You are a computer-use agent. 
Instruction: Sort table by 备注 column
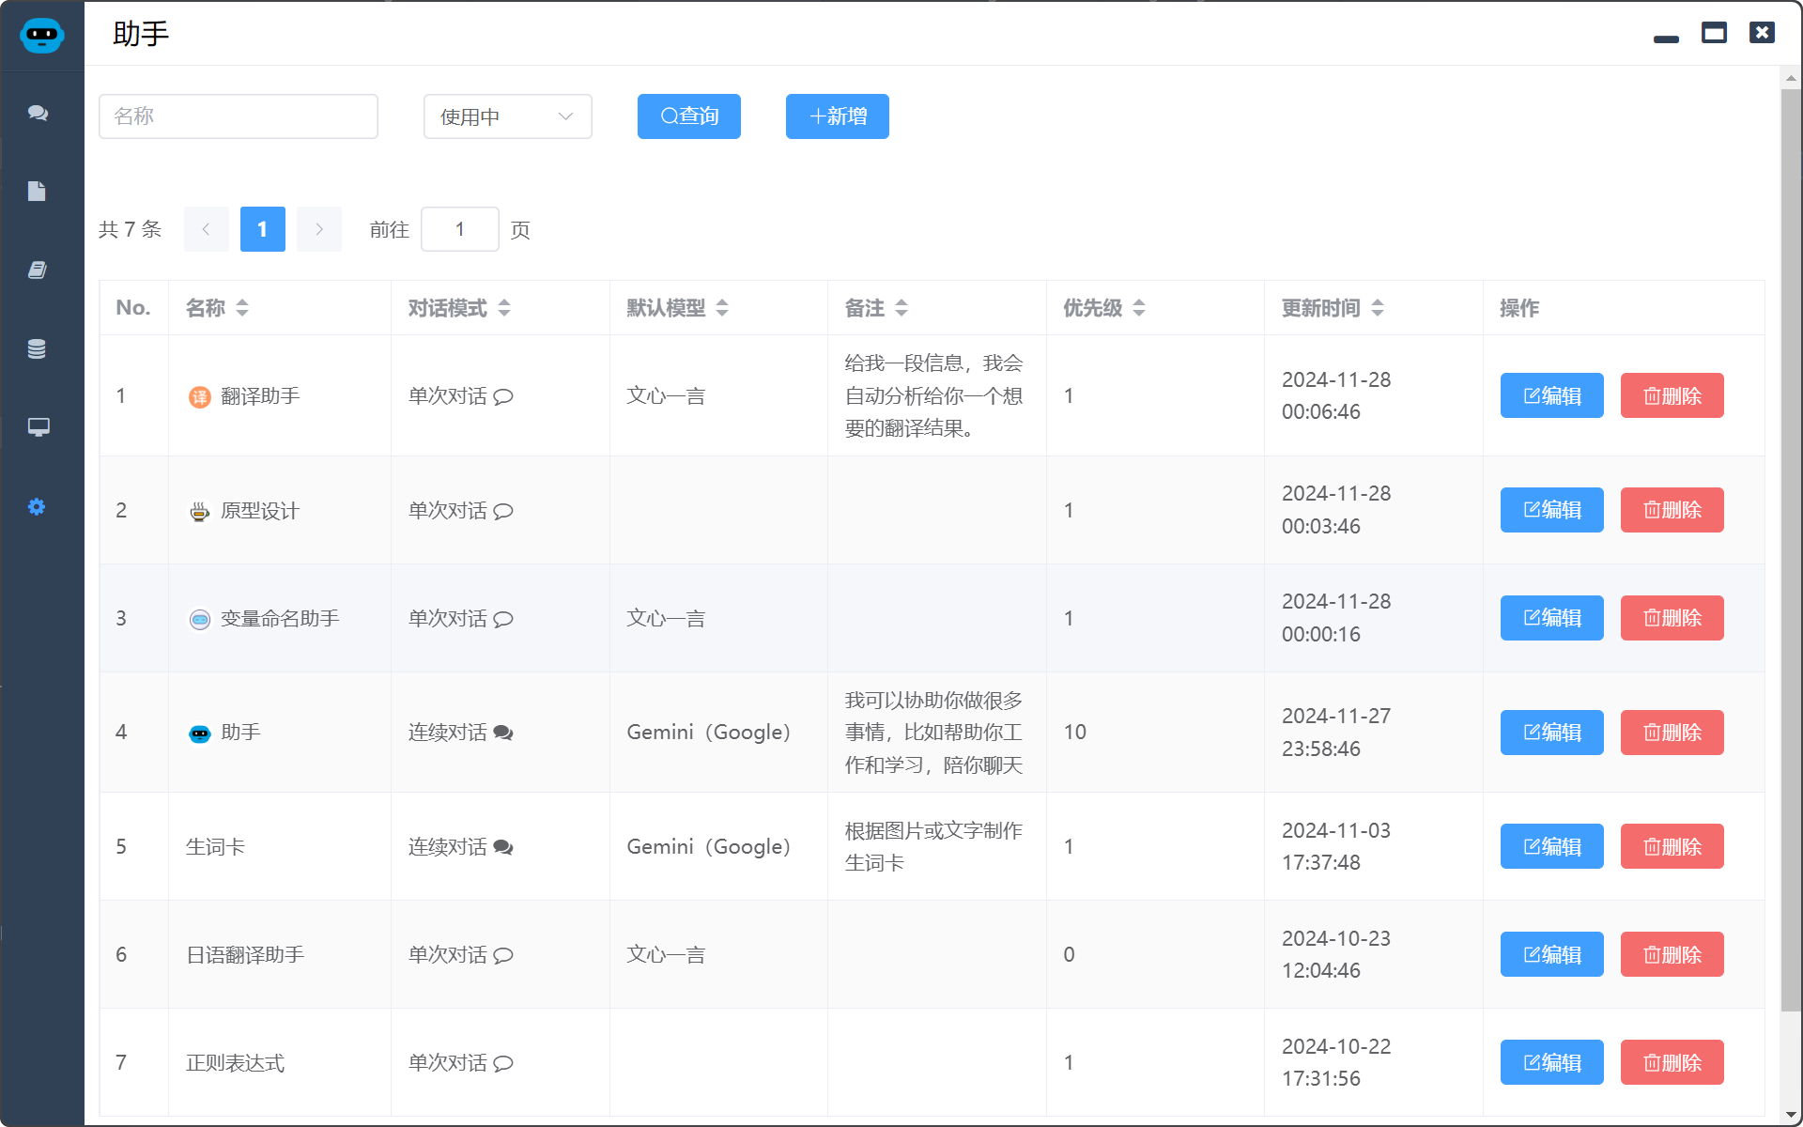click(901, 308)
